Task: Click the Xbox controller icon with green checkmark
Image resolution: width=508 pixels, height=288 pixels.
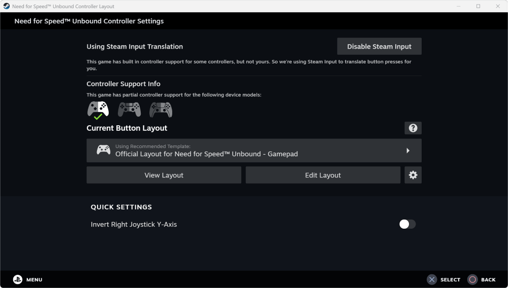Action: click(98, 109)
